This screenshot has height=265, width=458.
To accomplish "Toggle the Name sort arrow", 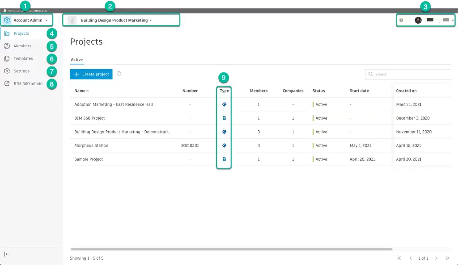I will tap(88, 91).
